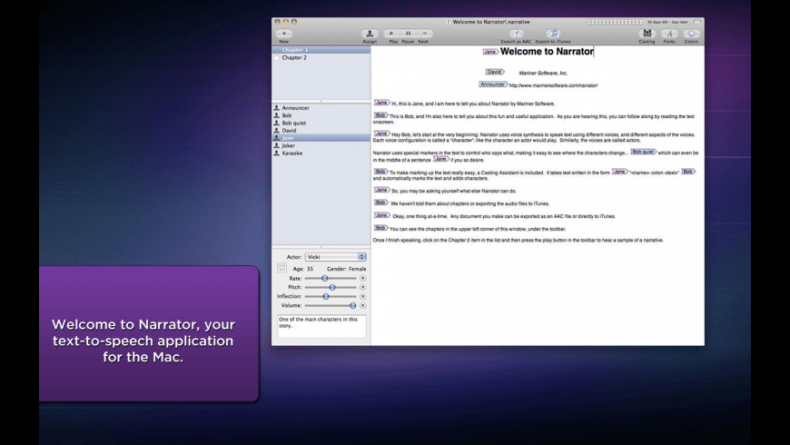Click the character image well beside Age
The height and width of the screenshot is (445, 790).
click(282, 268)
